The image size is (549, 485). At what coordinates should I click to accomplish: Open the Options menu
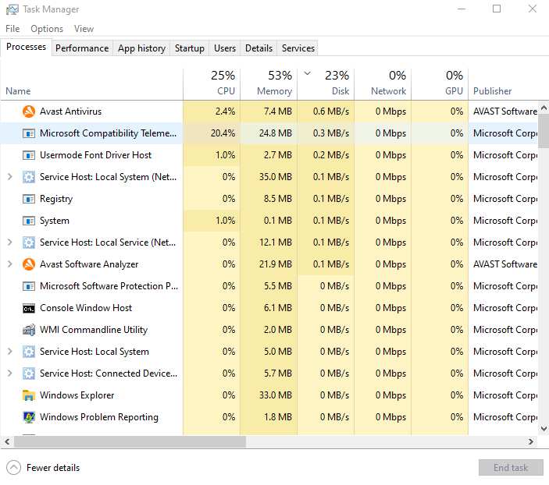(47, 29)
